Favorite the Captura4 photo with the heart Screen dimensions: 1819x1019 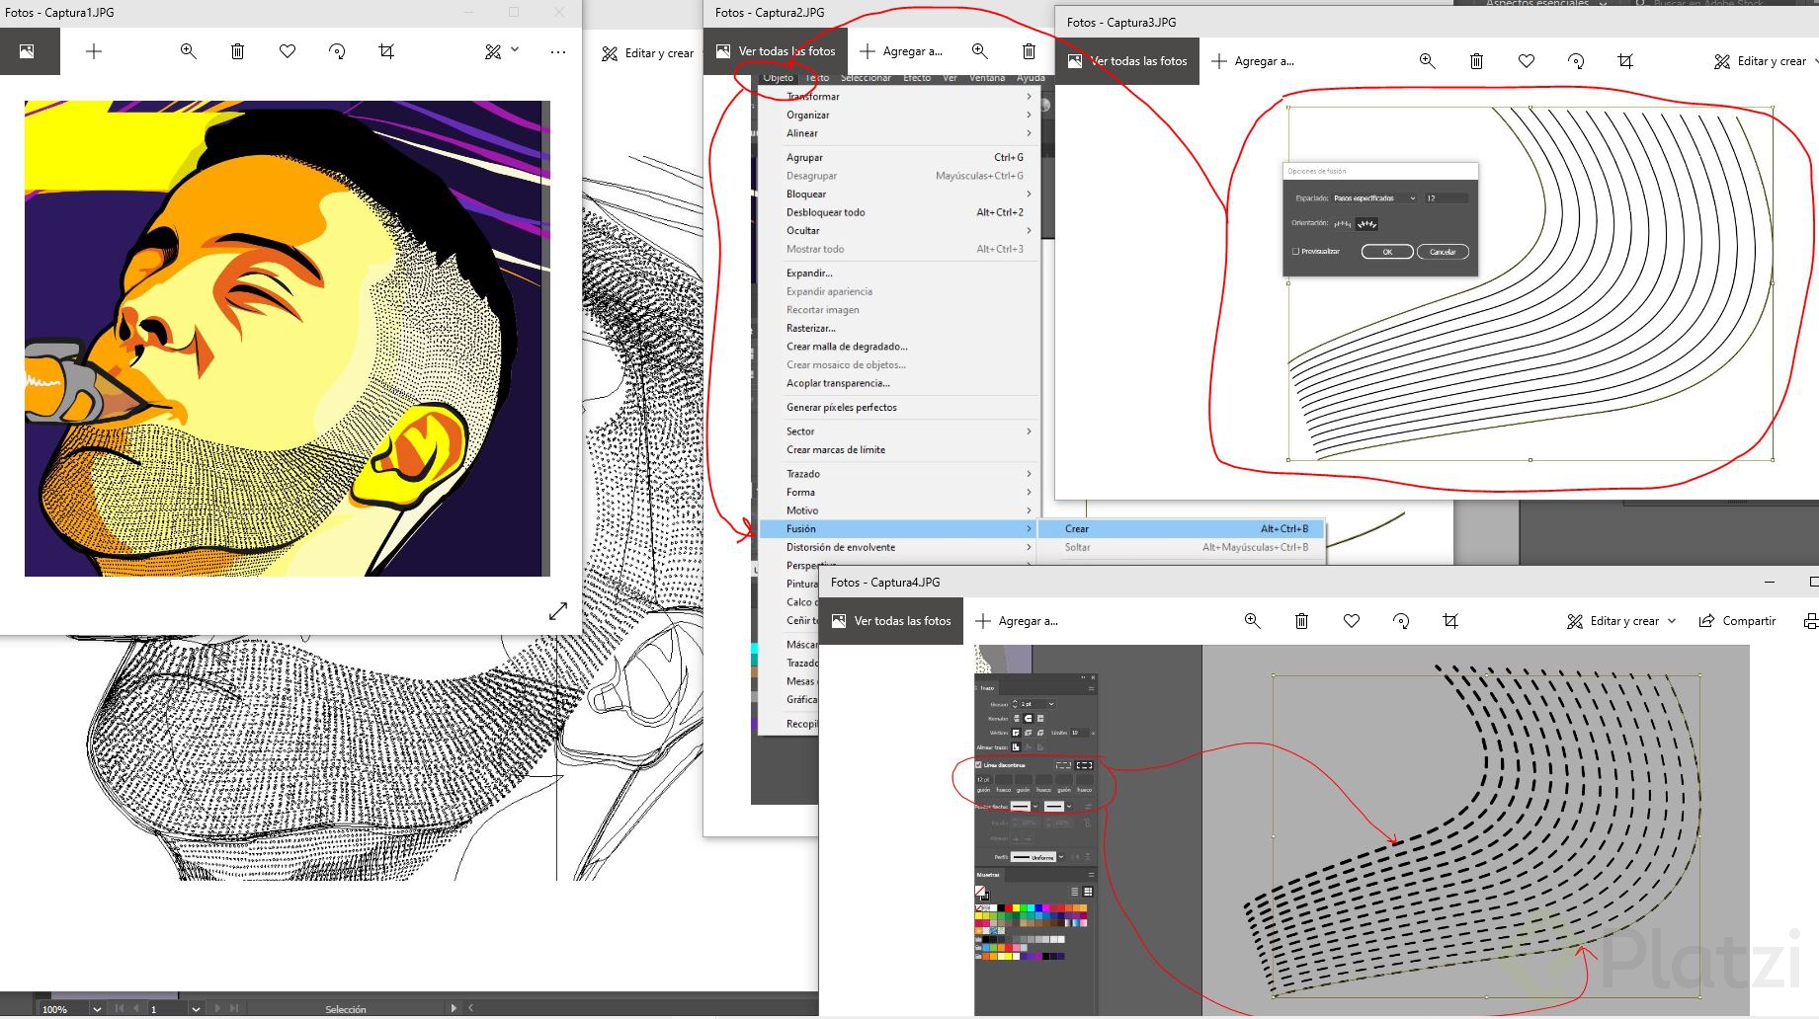[1352, 621]
